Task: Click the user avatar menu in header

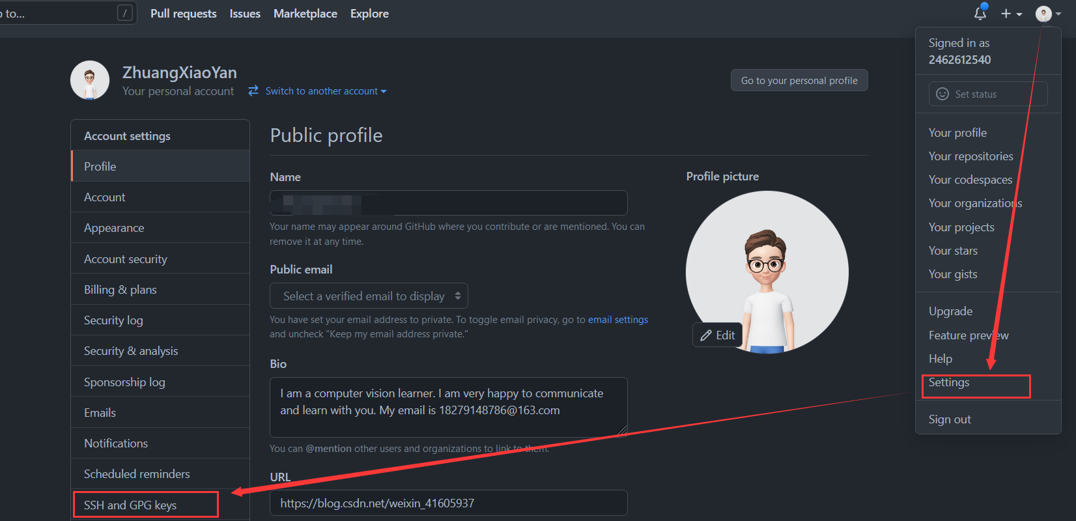Action: (1048, 14)
